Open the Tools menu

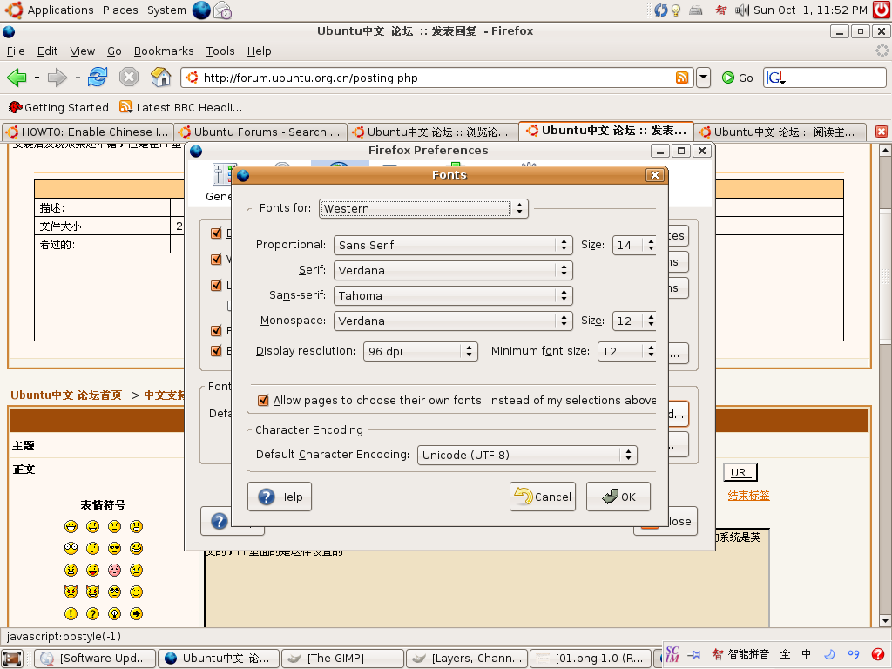(x=220, y=51)
